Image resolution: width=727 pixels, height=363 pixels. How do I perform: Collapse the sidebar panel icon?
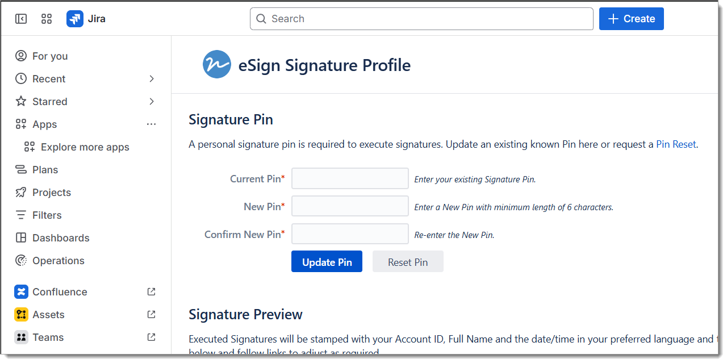pos(21,19)
